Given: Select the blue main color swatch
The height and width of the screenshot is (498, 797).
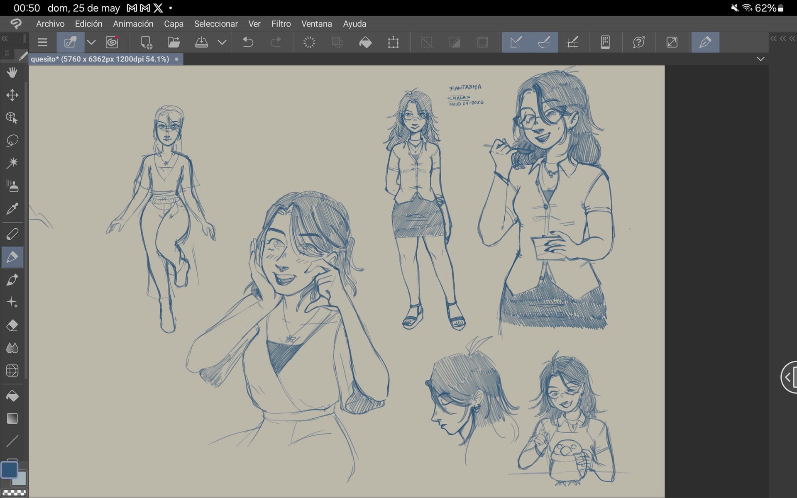Looking at the screenshot, I should point(9,470).
